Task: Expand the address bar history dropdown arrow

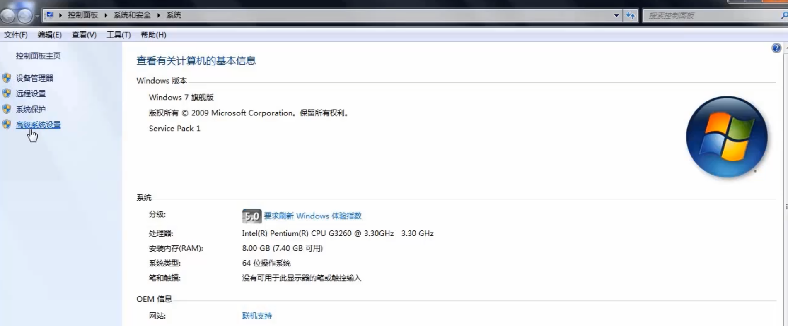Action: 616,15
